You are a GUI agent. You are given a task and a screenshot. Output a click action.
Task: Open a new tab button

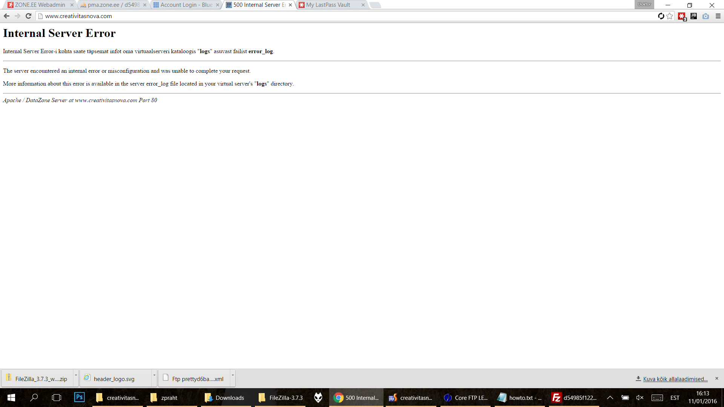(x=375, y=5)
